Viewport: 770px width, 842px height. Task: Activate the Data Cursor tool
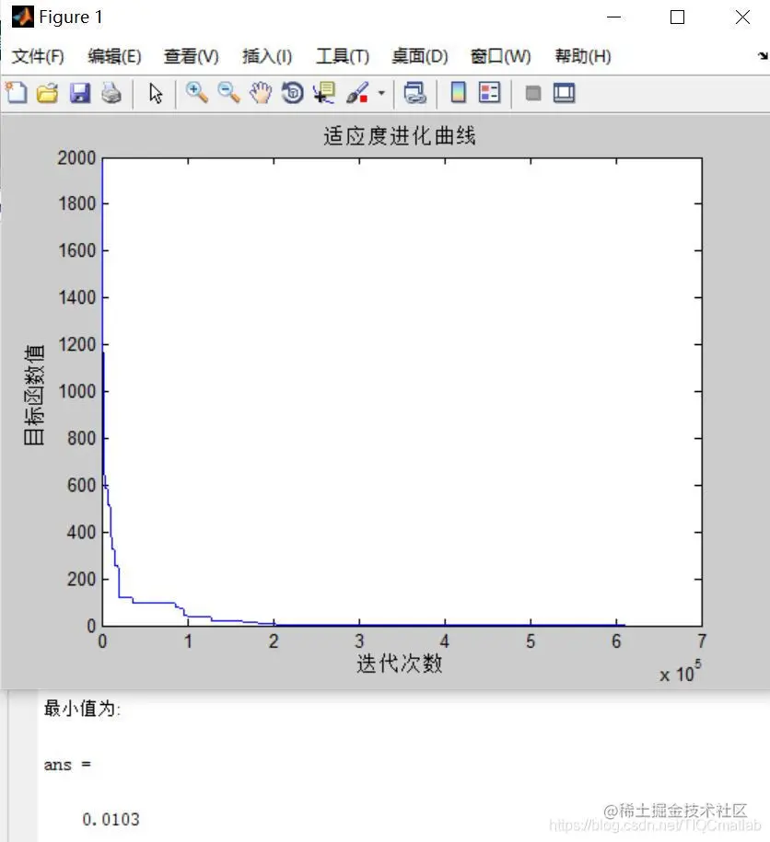(x=324, y=93)
